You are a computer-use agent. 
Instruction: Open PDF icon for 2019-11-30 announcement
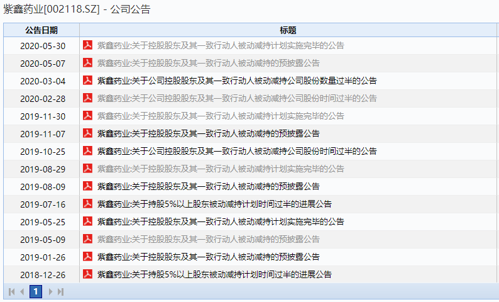(x=87, y=115)
